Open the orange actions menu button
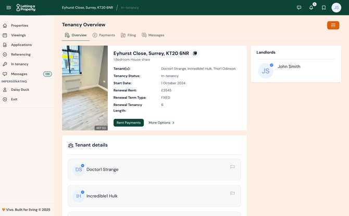Viewport: 349px width, 216px height. tap(333, 25)
